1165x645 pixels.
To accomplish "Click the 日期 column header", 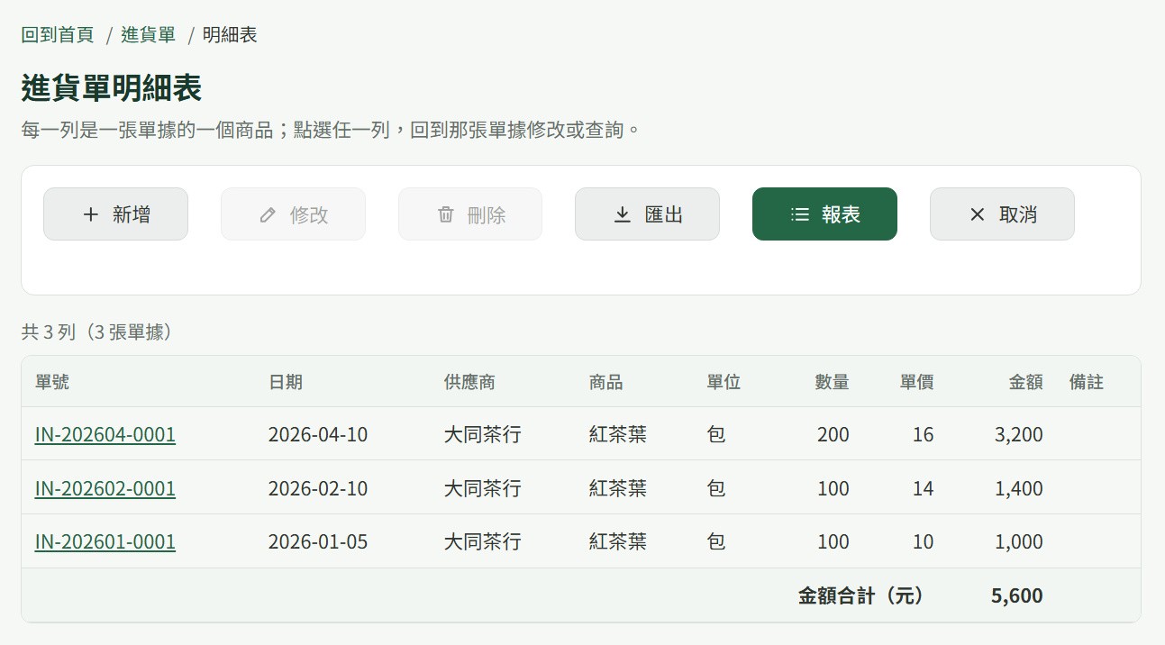I will pyautogui.click(x=286, y=382).
